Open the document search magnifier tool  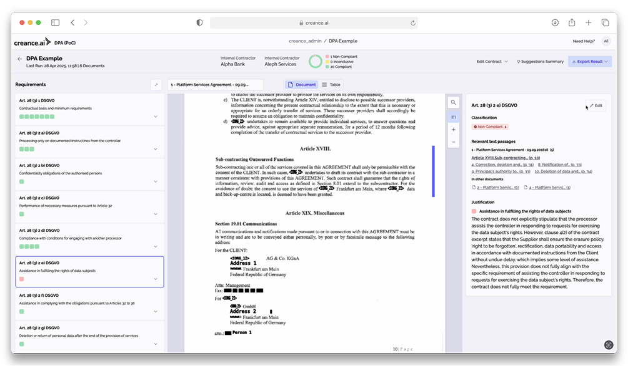coord(454,103)
